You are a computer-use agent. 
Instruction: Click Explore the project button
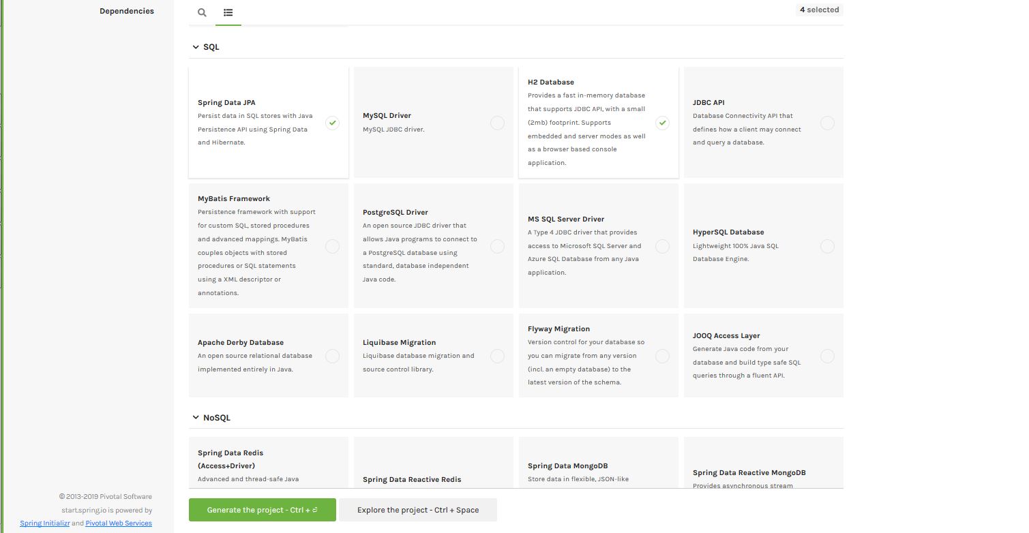(417, 510)
